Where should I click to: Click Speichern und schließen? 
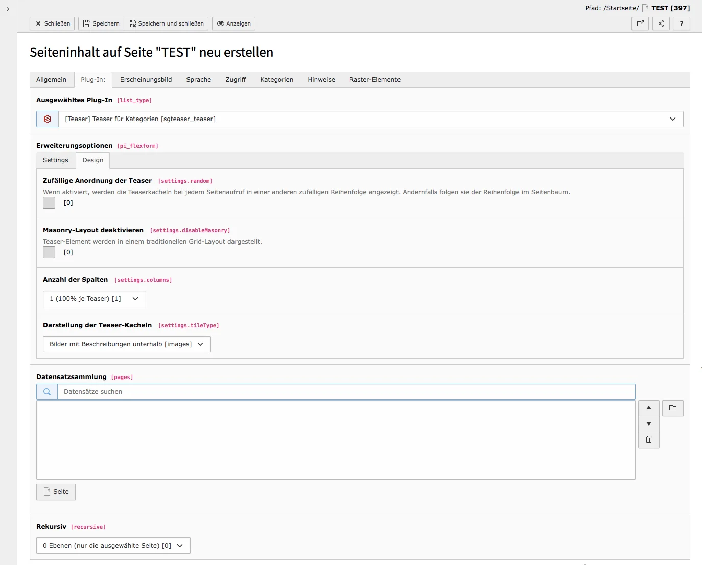point(166,23)
